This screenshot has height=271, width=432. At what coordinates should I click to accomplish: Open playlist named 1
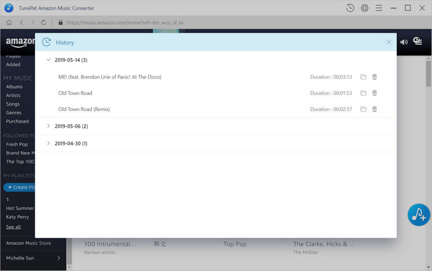click(x=7, y=199)
